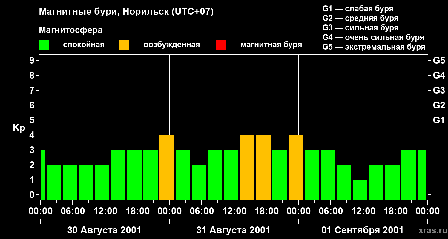Click the 'G2' label on the right axis
The height and width of the screenshot is (239, 448).
pos(439,105)
